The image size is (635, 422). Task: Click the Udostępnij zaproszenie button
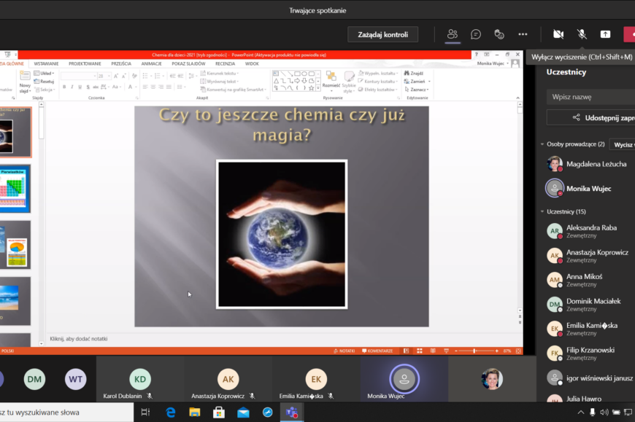pos(591,117)
